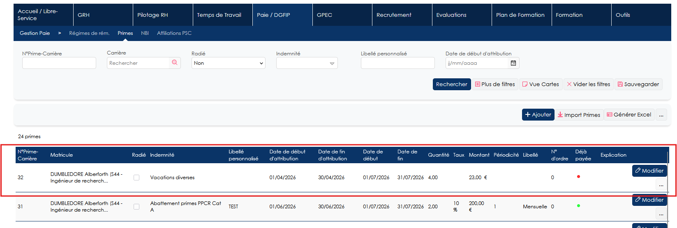Click Générer Excel button
Screen dimensions: 677x228
point(629,115)
